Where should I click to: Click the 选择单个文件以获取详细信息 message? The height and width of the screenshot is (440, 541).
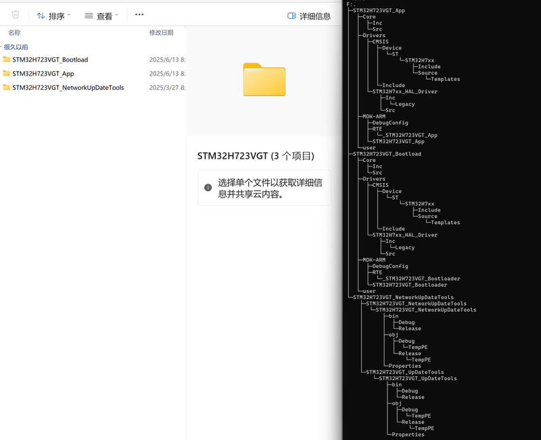[270, 188]
